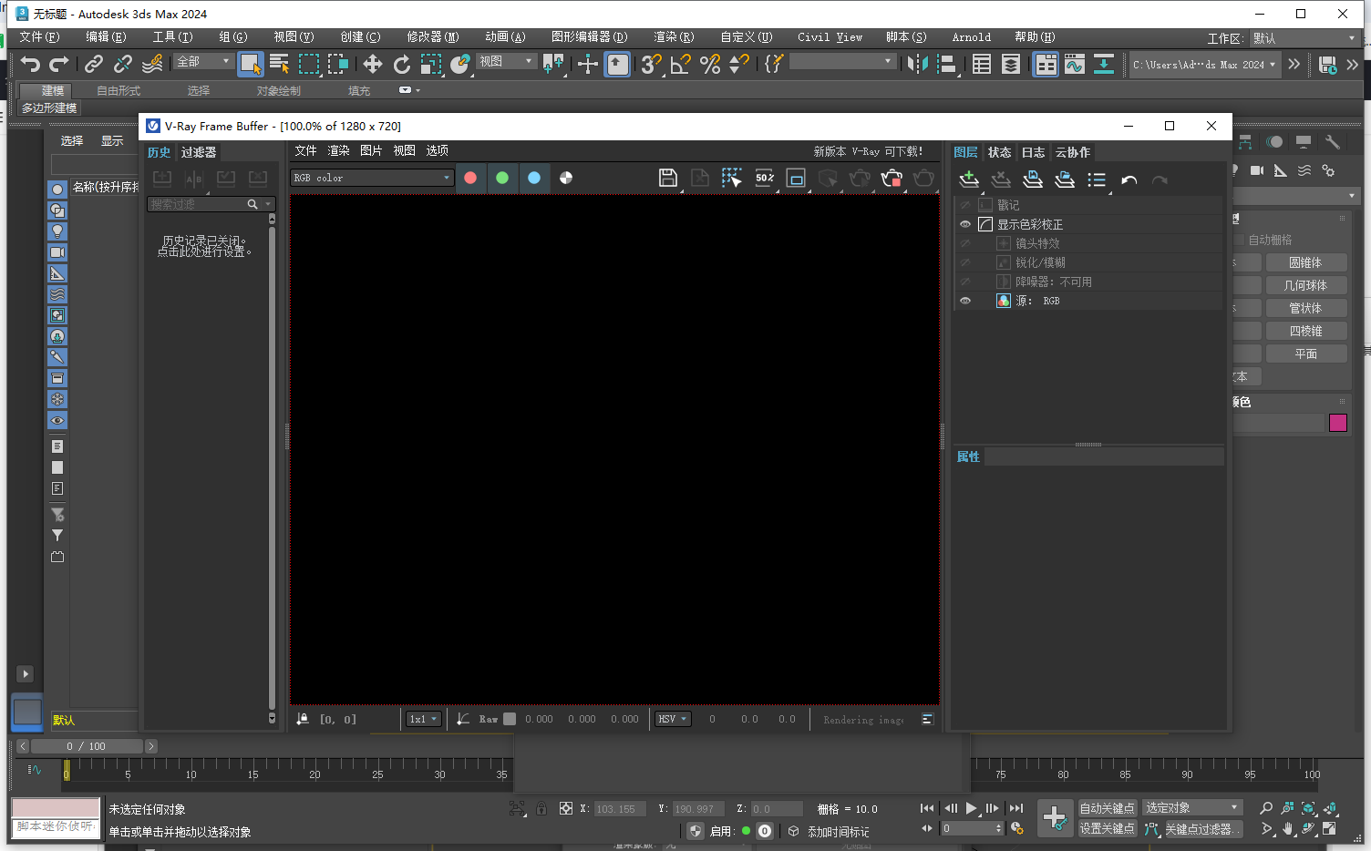Stop rendering using the red teapot icon
This screenshot has height=851, width=1371.
pos(892,179)
